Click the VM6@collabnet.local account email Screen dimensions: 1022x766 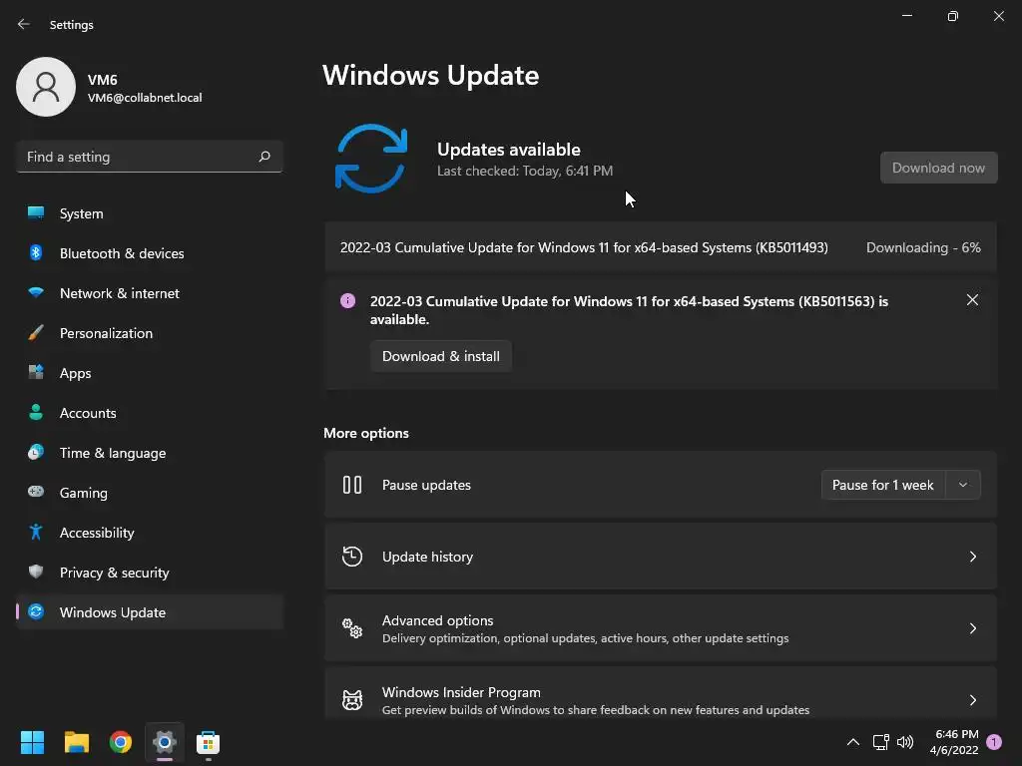point(145,97)
